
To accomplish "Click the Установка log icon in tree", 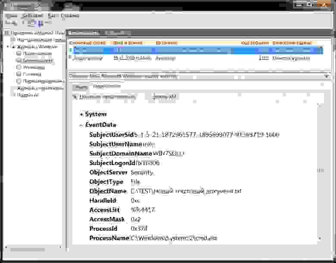I will click(19, 67).
